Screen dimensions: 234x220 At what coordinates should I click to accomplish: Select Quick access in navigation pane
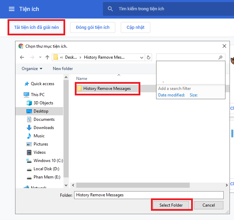pos(43,84)
